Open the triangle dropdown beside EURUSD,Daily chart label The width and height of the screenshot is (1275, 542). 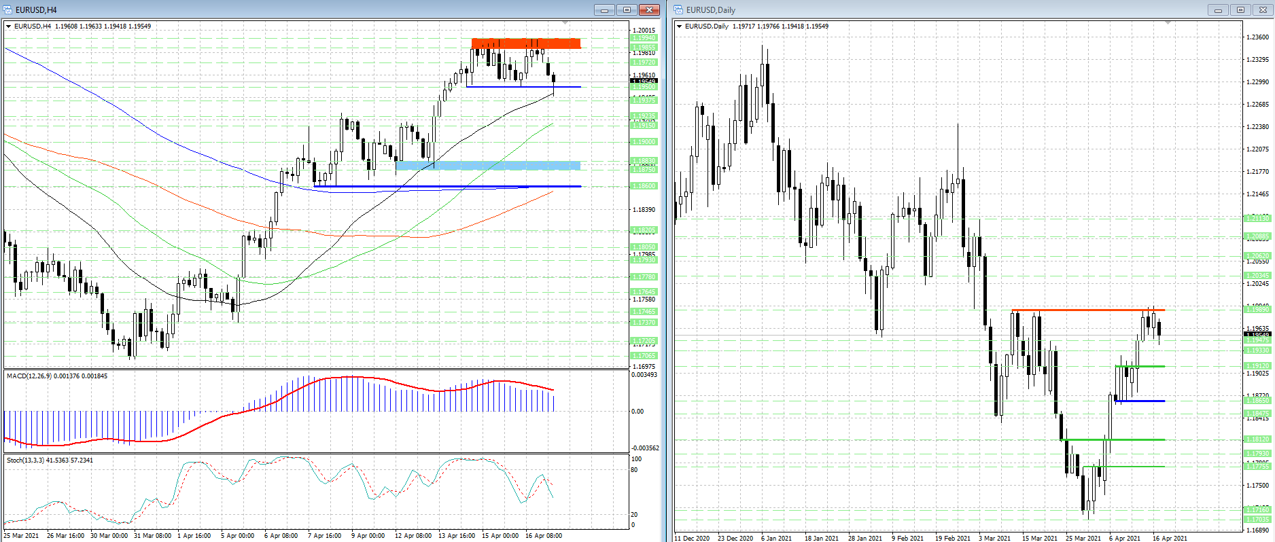pyautogui.click(x=679, y=26)
